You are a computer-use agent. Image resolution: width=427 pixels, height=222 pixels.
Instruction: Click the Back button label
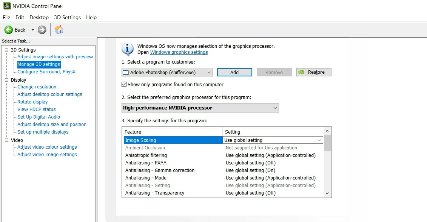click(x=20, y=30)
